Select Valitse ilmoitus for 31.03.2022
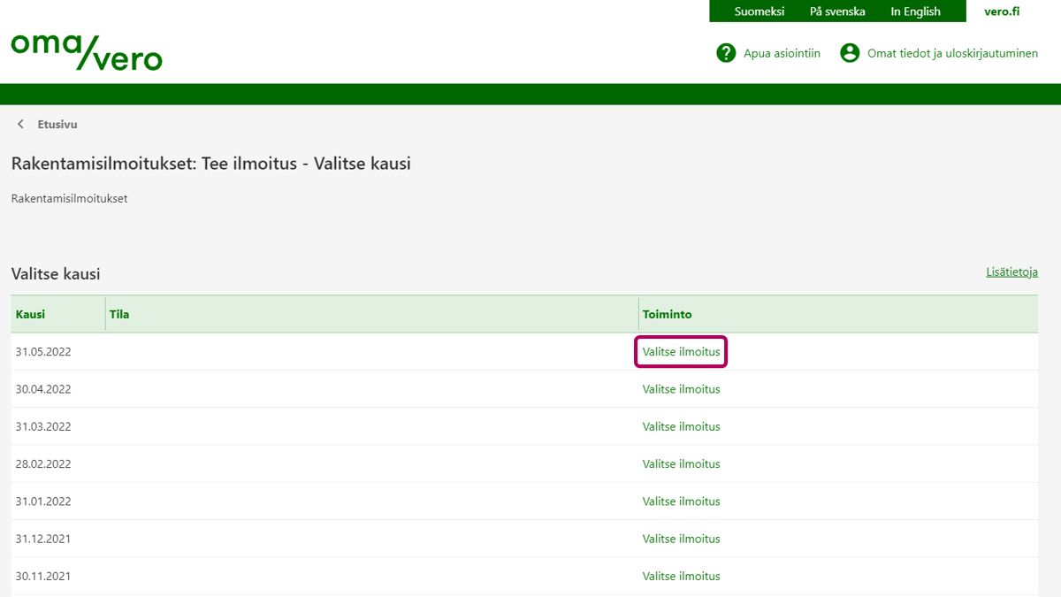 pos(681,426)
